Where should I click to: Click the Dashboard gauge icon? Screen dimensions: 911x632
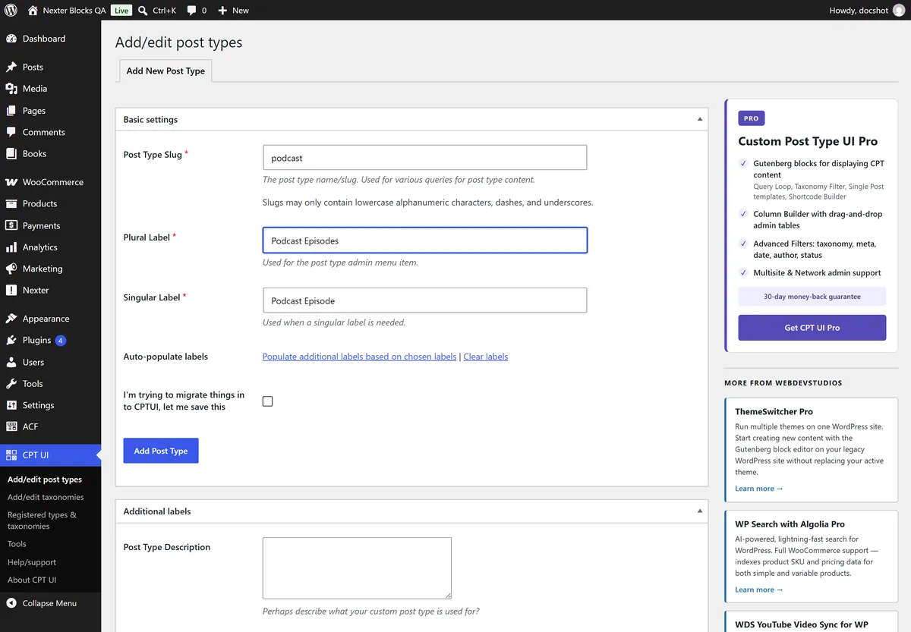tap(11, 39)
